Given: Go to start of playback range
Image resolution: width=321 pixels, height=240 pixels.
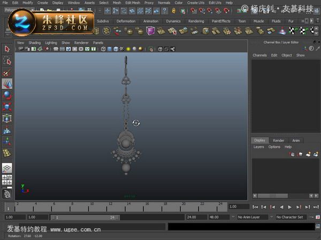Looking at the screenshot, I should click(x=255, y=207).
